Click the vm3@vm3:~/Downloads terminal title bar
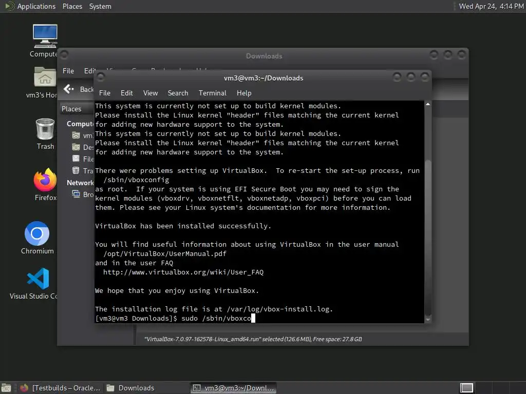The image size is (526, 394). 263,78
